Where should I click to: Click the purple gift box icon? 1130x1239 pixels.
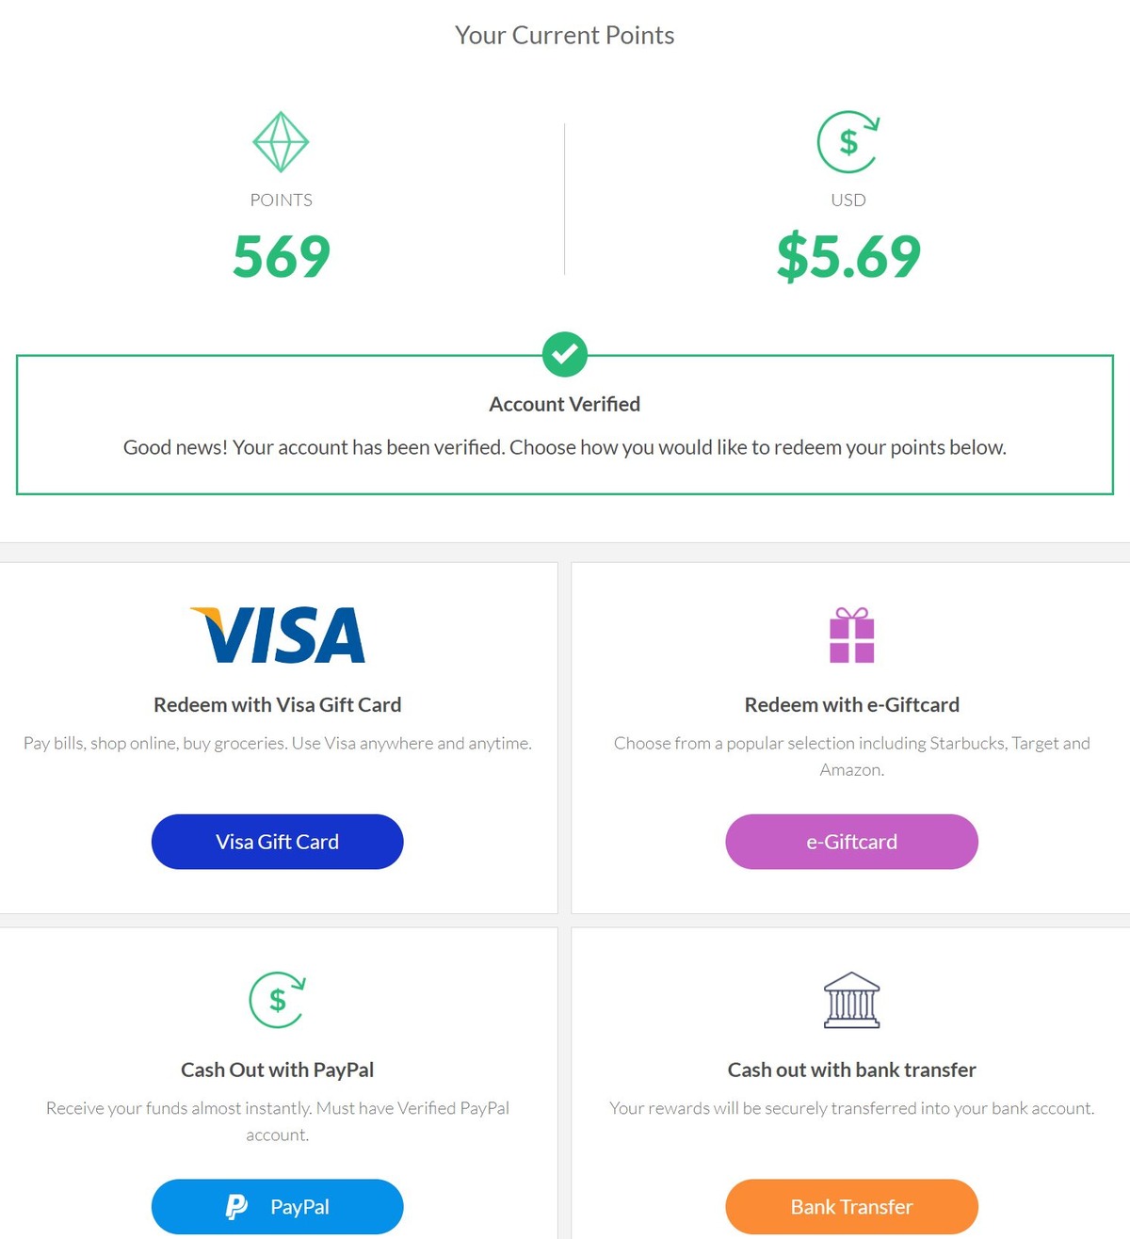851,636
